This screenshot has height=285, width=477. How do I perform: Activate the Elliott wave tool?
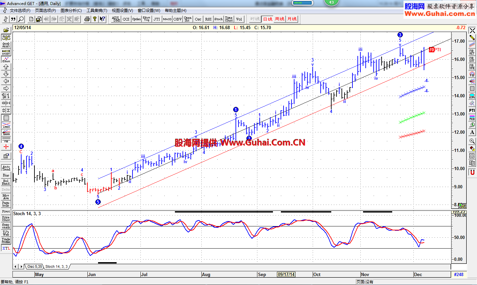point(6,59)
